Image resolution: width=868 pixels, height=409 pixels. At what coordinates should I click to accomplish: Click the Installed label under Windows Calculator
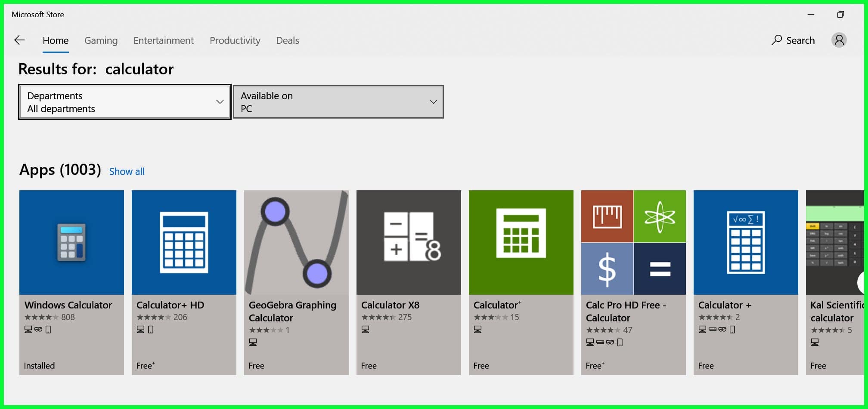point(39,366)
